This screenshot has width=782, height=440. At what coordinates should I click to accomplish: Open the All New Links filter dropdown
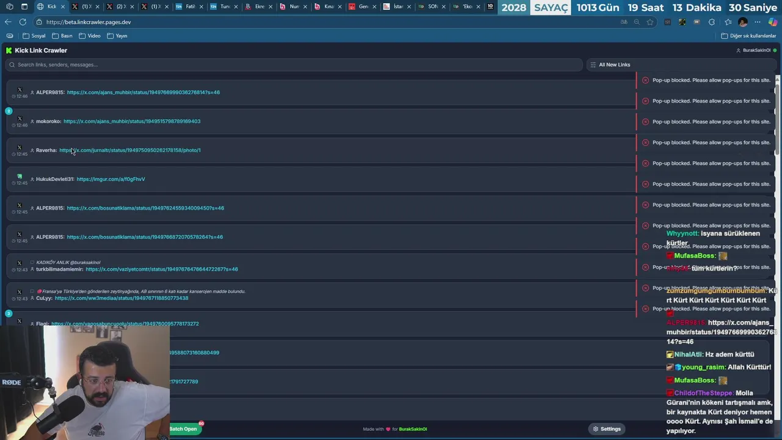point(681,65)
